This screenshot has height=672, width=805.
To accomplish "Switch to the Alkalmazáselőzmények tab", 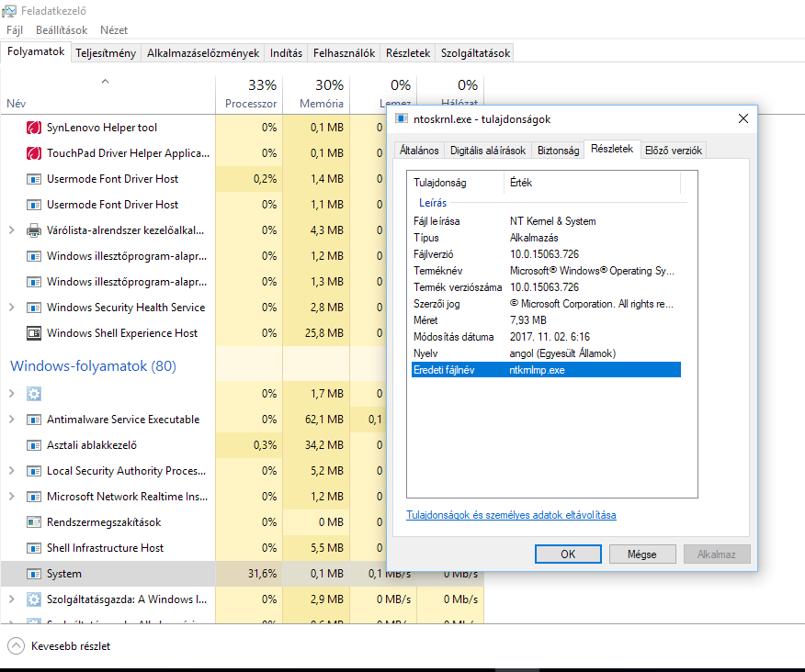I will [203, 53].
